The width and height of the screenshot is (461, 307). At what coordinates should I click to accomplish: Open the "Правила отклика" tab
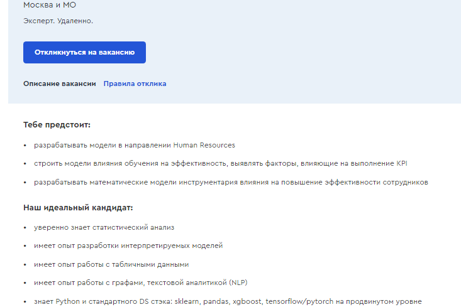(135, 83)
